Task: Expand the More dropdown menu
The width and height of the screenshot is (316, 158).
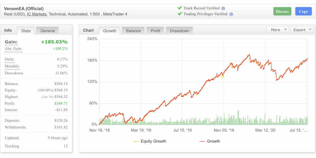Action: tap(277, 30)
